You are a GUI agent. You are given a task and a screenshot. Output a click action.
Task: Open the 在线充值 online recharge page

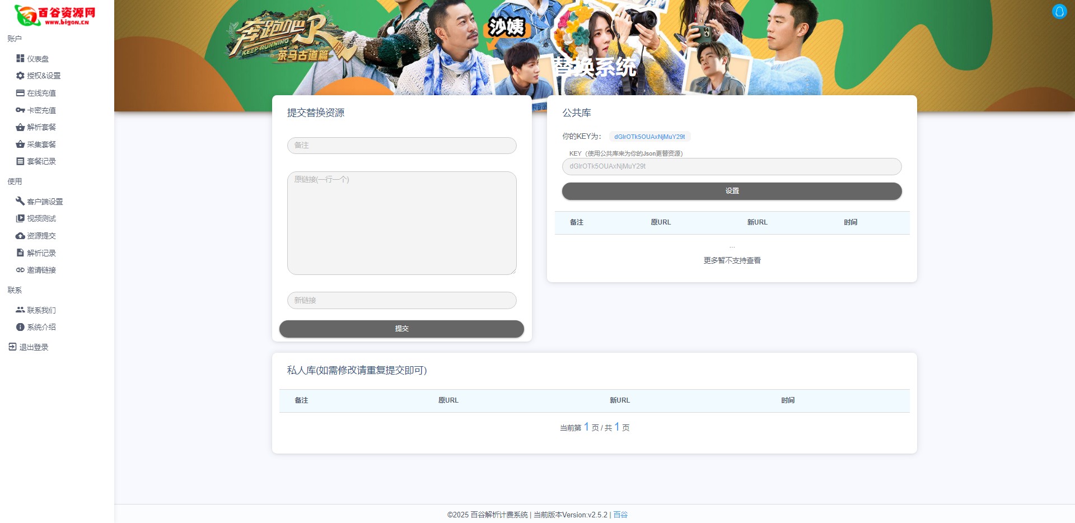40,93
